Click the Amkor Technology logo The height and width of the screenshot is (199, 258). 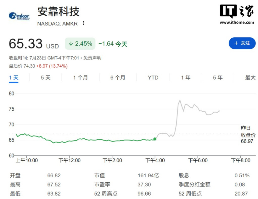[x=19, y=16]
